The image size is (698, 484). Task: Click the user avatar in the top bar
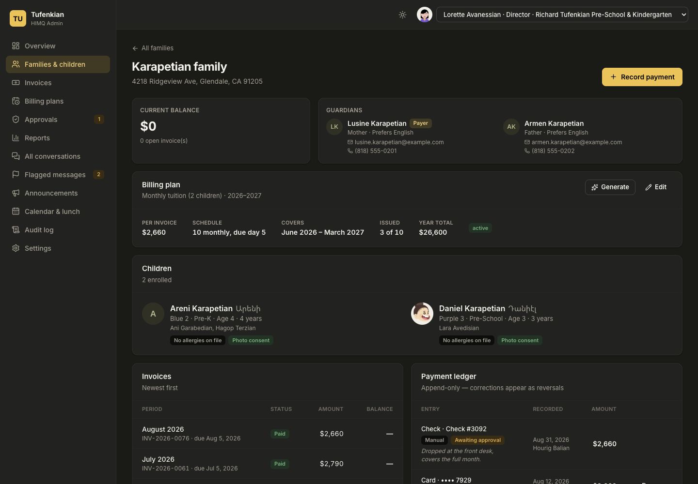[425, 15]
